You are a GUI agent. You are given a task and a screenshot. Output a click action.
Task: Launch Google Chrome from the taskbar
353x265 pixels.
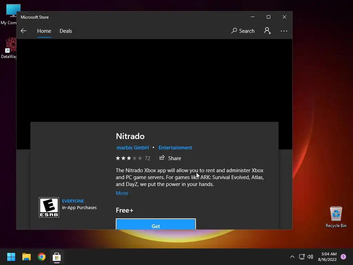(x=42, y=257)
